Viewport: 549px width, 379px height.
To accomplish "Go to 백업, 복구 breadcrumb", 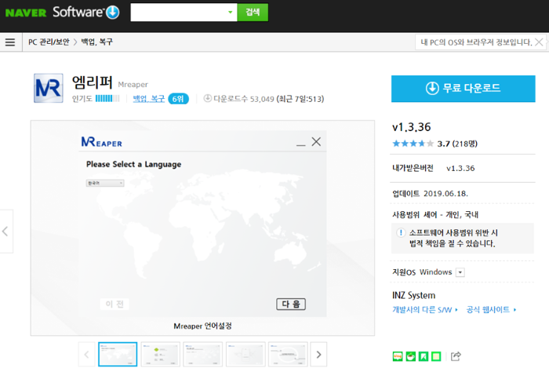I will click(x=97, y=42).
